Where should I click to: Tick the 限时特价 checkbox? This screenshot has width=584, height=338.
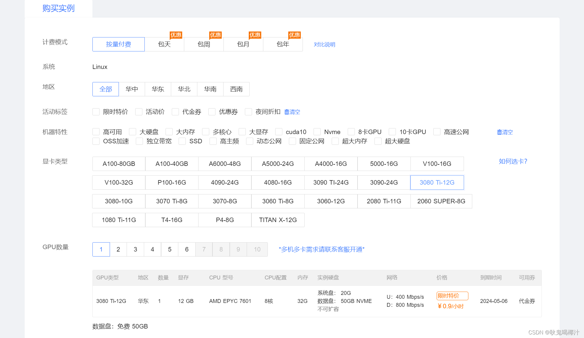pyautogui.click(x=96, y=112)
